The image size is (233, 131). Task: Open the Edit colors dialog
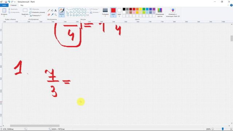[160, 12]
